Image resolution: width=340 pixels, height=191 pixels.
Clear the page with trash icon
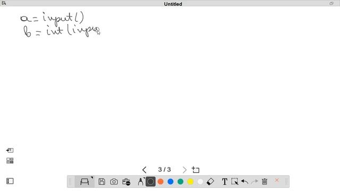click(x=265, y=181)
